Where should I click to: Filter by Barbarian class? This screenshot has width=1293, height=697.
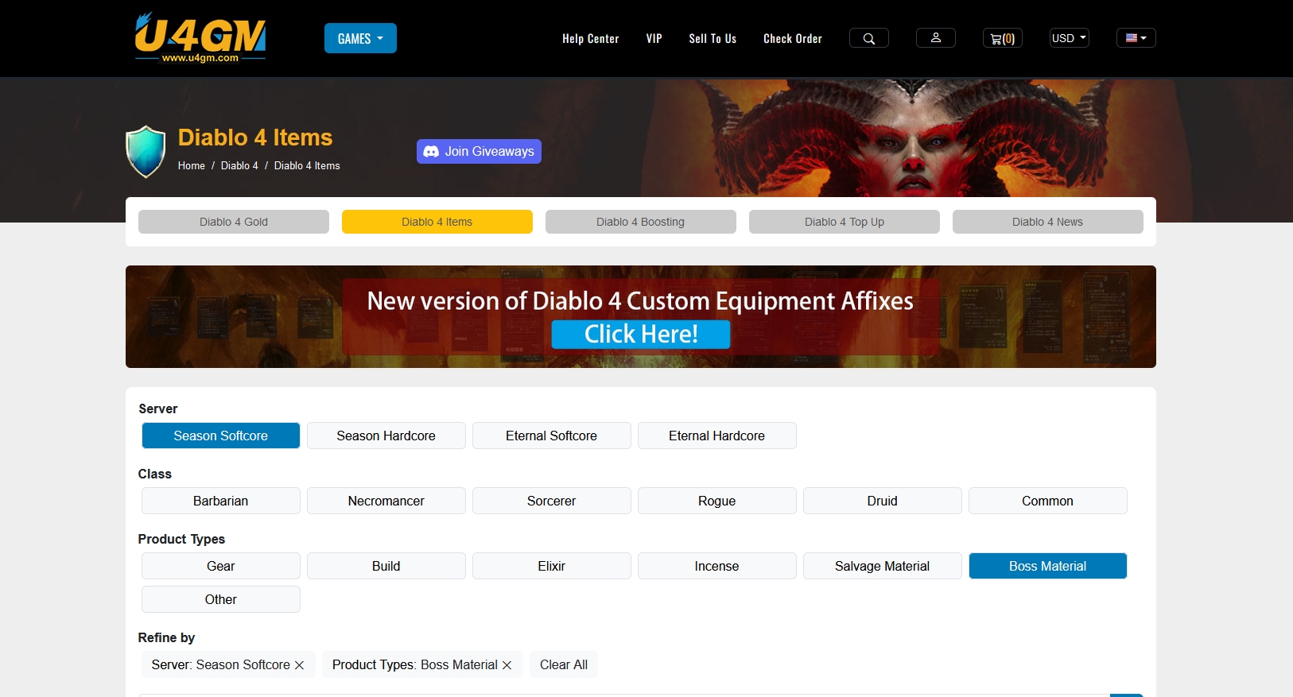[x=221, y=501]
